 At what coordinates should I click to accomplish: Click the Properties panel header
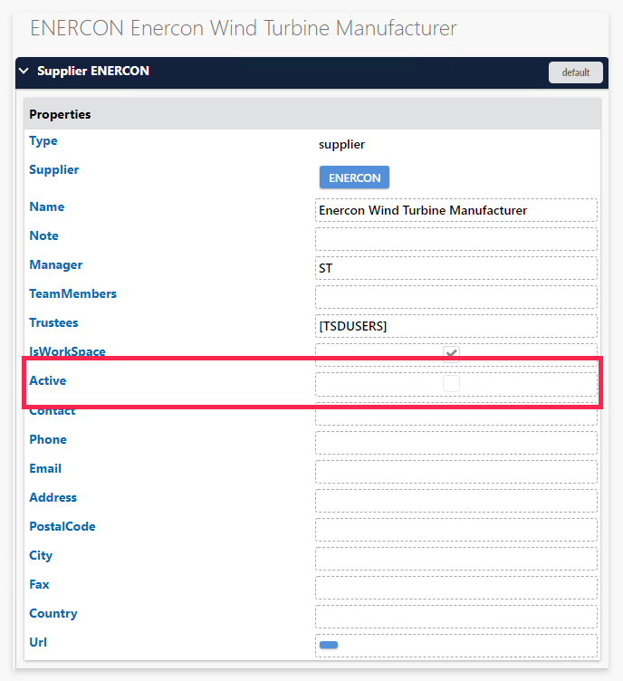coord(312,114)
